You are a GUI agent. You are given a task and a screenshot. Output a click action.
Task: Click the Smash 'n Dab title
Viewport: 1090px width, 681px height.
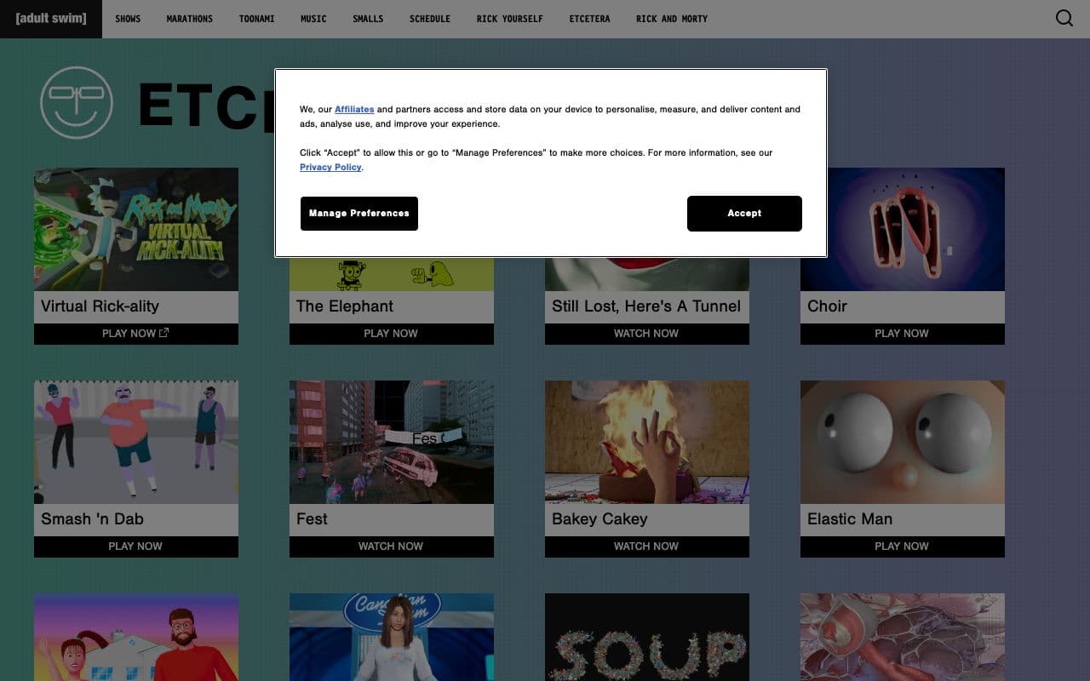coord(92,519)
